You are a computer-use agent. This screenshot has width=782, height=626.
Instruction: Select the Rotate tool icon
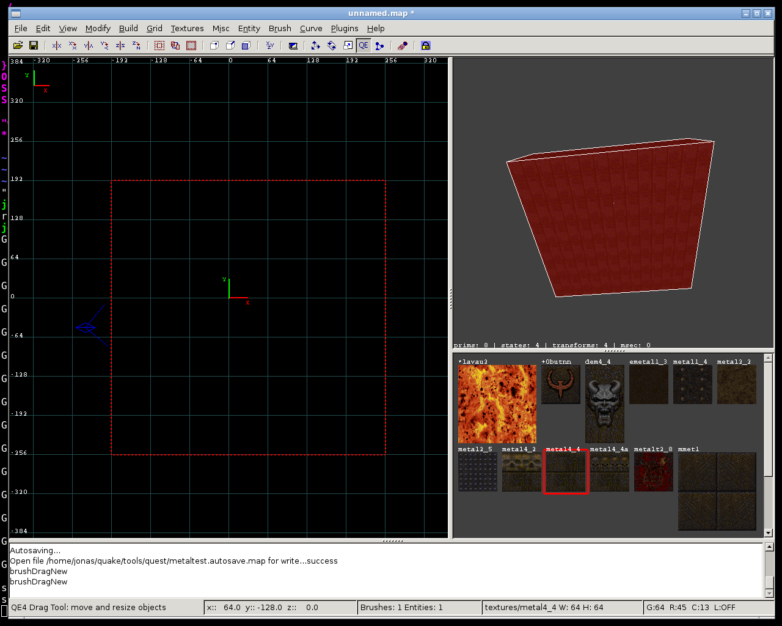(332, 45)
